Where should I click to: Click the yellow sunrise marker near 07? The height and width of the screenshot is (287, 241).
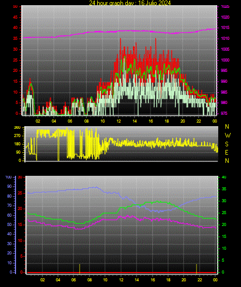click(x=80, y=269)
